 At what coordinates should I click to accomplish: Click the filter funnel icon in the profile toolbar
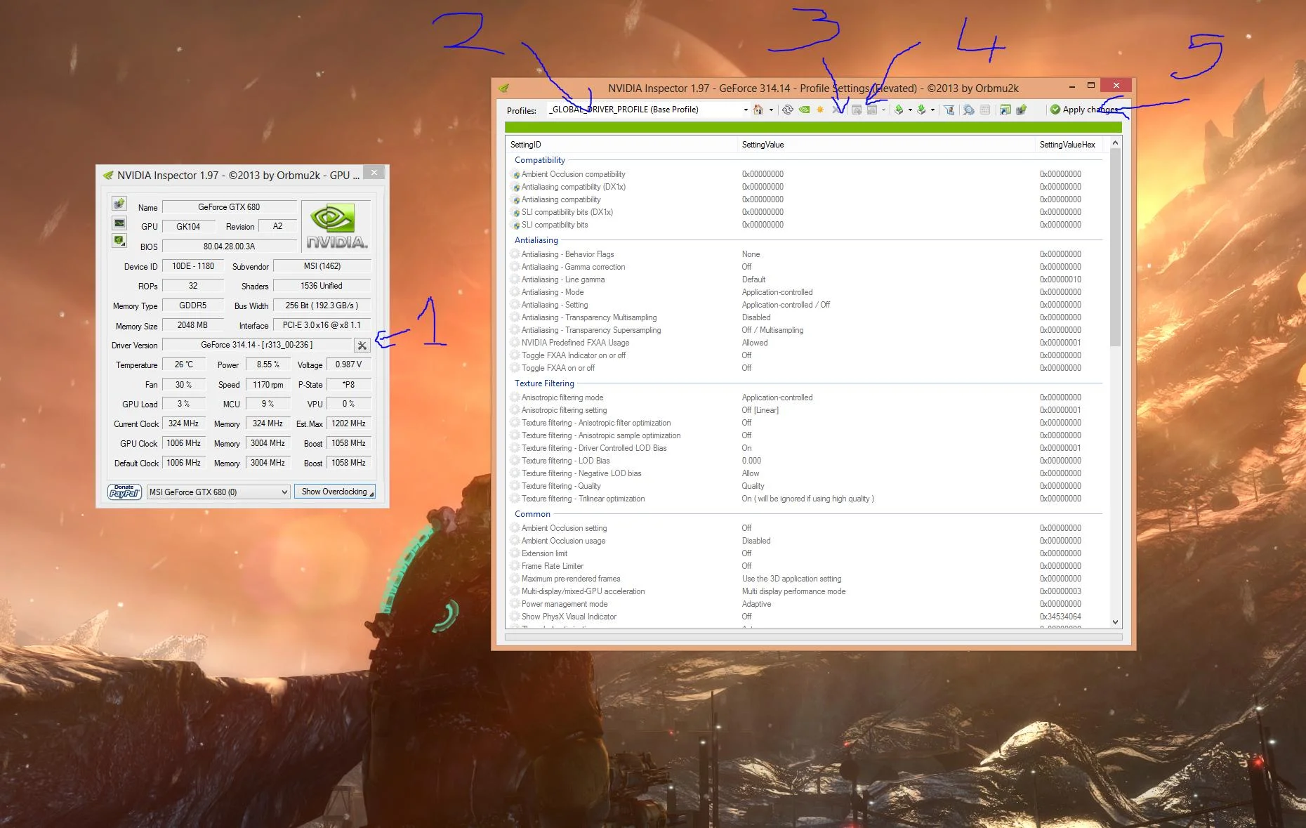949,110
